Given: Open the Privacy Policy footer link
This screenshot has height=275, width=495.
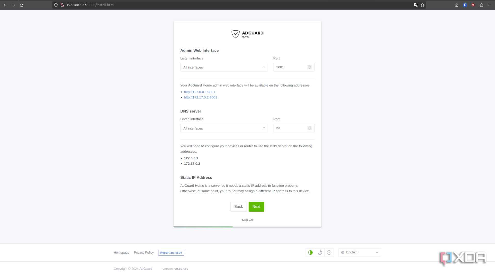Looking at the screenshot, I should click(x=144, y=253).
